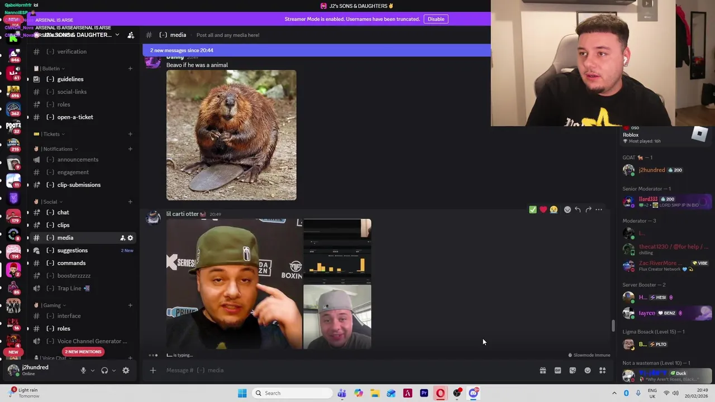Jump to 2 new mentions
This screenshot has height=402, width=715.
pos(83,352)
